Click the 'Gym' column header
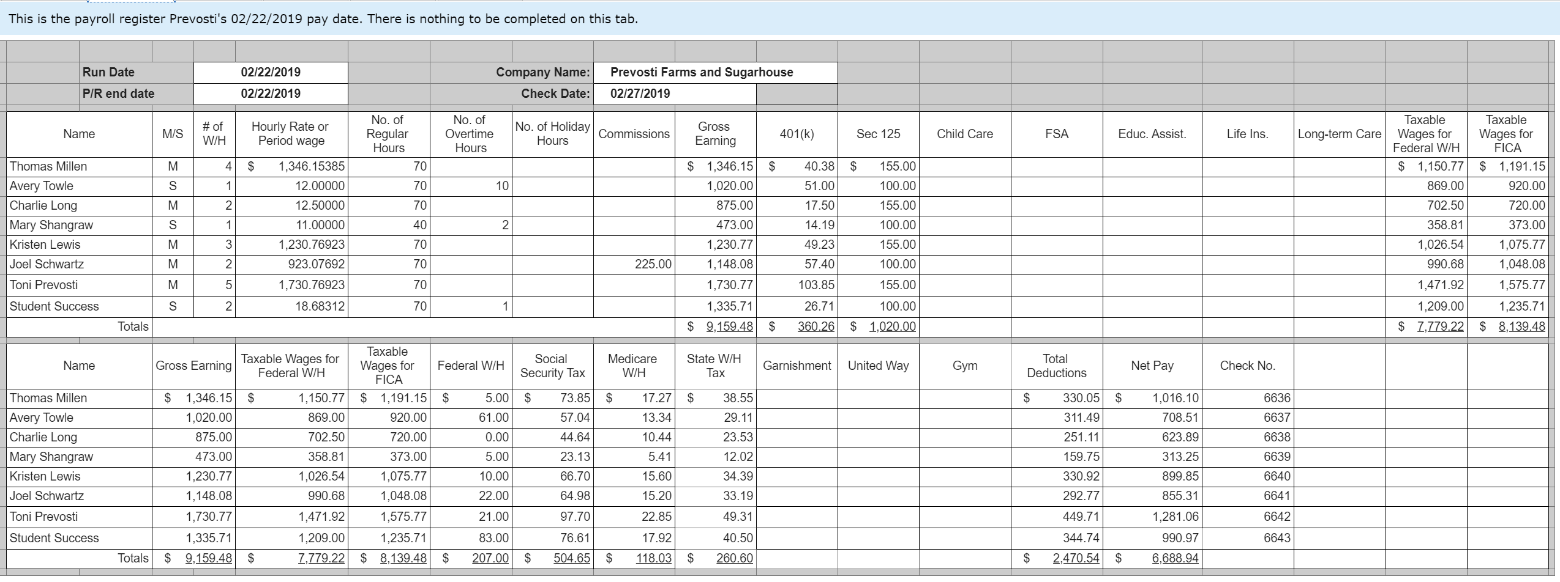The image size is (1560, 582). [x=965, y=366]
